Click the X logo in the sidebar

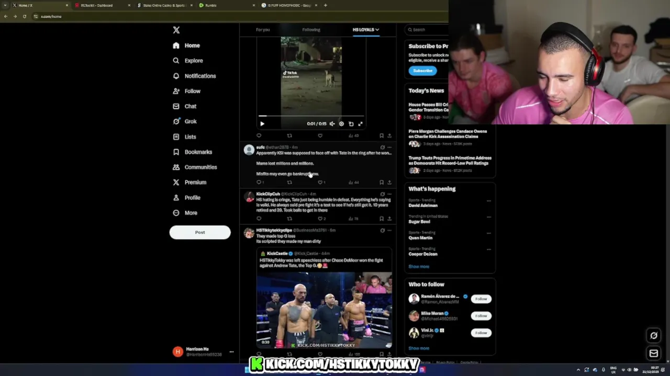pos(176,30)
